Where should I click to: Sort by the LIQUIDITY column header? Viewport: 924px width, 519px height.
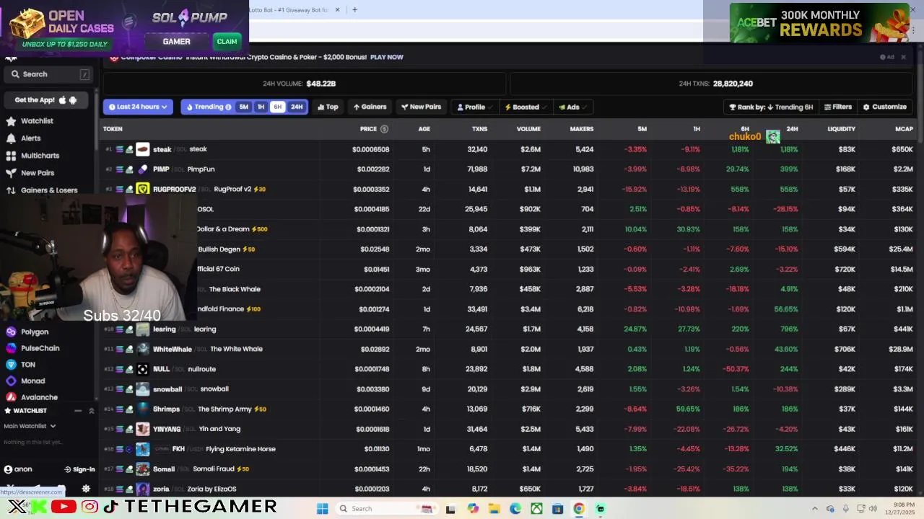[x=841, y=129]
